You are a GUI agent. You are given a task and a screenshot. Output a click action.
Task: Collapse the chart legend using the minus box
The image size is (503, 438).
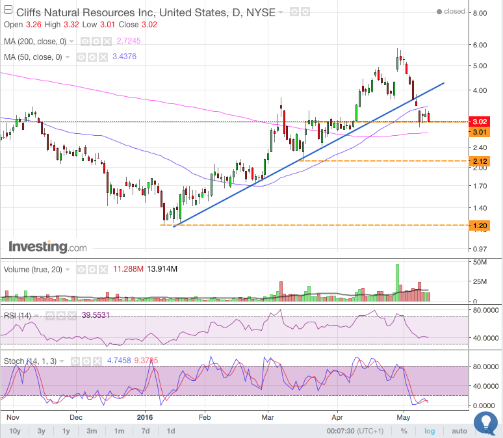pyautogui.click(x=8, y=10)
